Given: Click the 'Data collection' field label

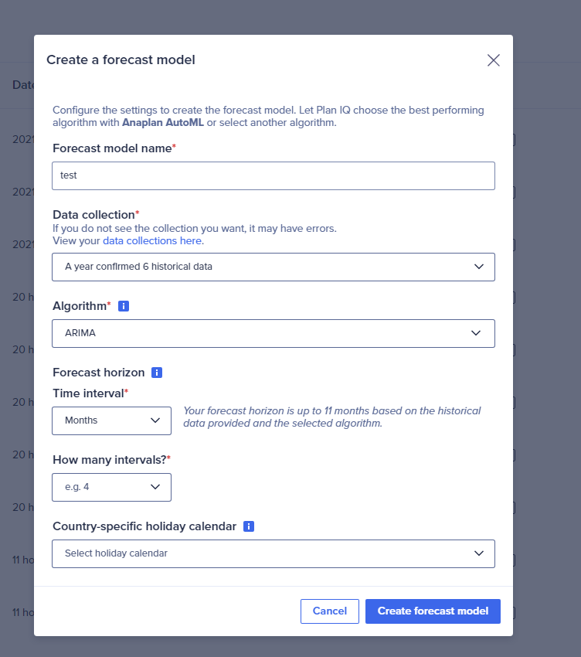Looking at the screenshot, I should click(x=93, y=214).
